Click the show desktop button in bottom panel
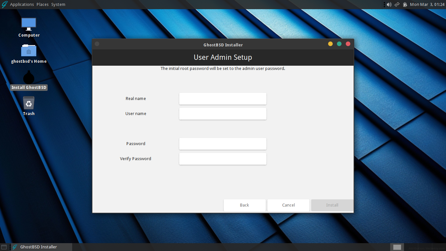The height and width of the screenshot is (251, 446). [4, 247]
